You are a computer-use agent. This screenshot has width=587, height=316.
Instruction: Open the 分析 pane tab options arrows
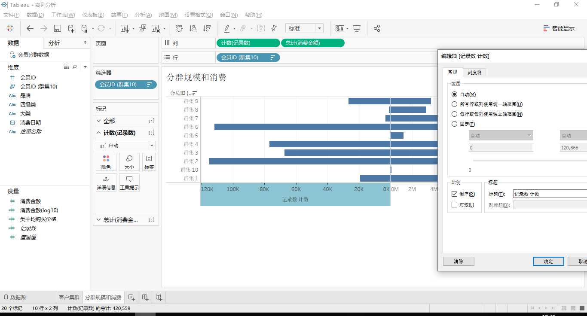tap(85, 43)
